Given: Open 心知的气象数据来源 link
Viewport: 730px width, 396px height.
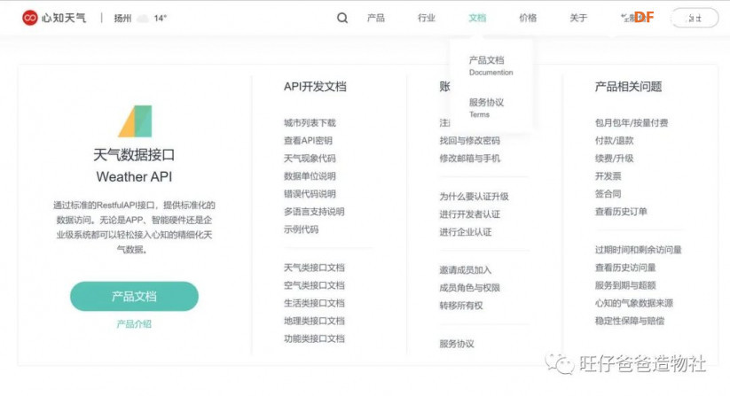Looking at the screenshot, I should [634, 303].
